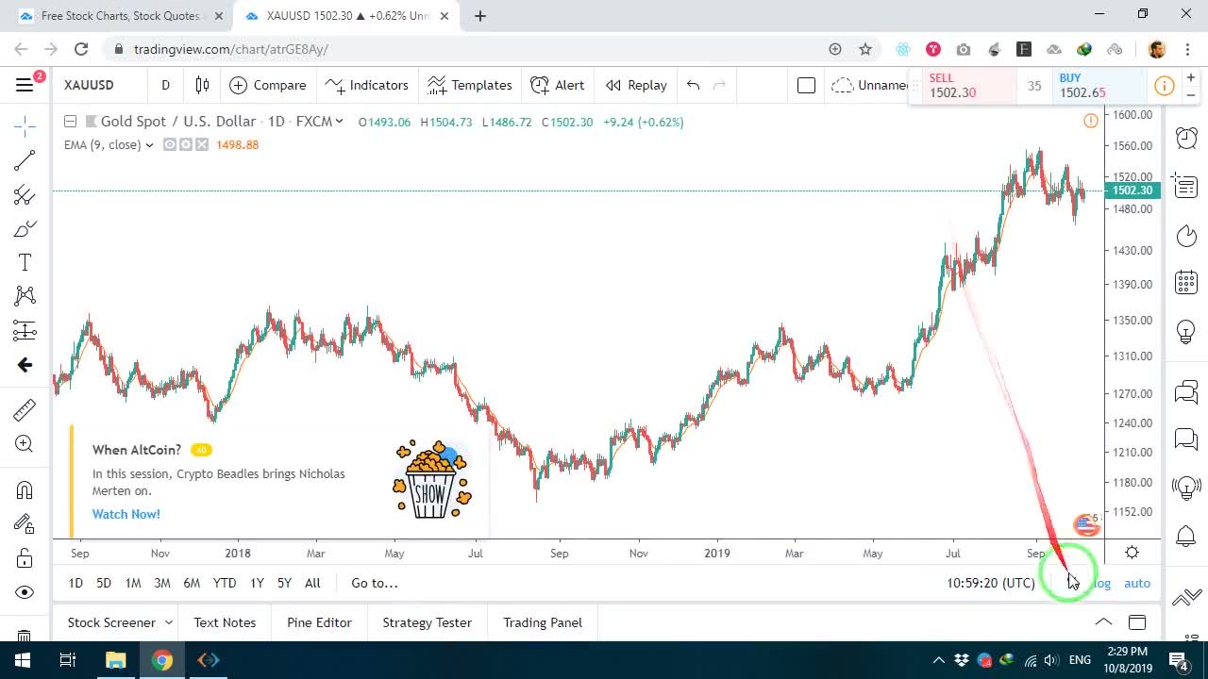Expand the EMA indicator options dropdown
The image size is (1208, 679).
(149, 145)
